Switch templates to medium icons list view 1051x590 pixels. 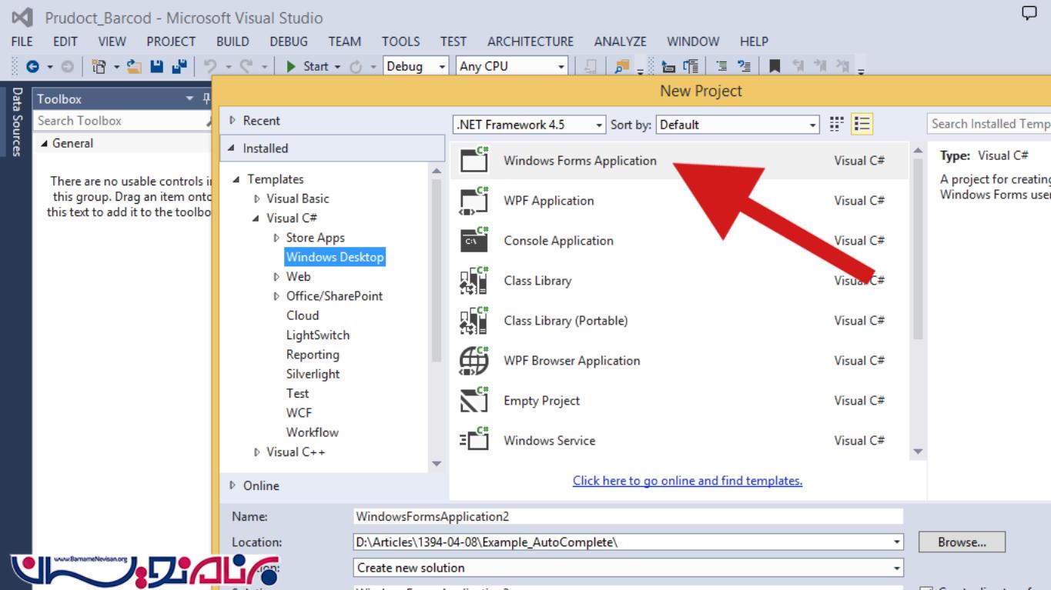tap(862, 125)
